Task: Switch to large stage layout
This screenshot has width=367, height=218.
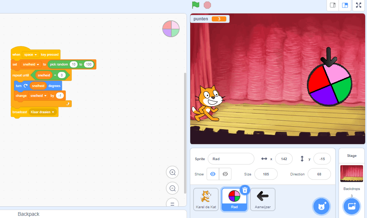Action: pyautogui.click(x=344, y=5)
